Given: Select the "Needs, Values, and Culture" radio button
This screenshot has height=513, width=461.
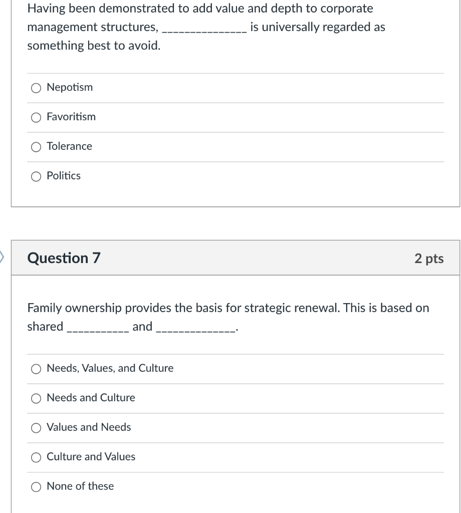Looking at the screenshot, I should [36, 369].
